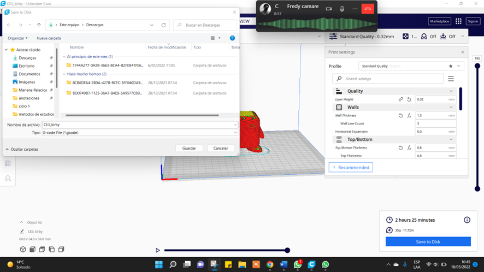Click Sign in button in Cura
The width and height of the screenshot is (484, 272).
473,21
